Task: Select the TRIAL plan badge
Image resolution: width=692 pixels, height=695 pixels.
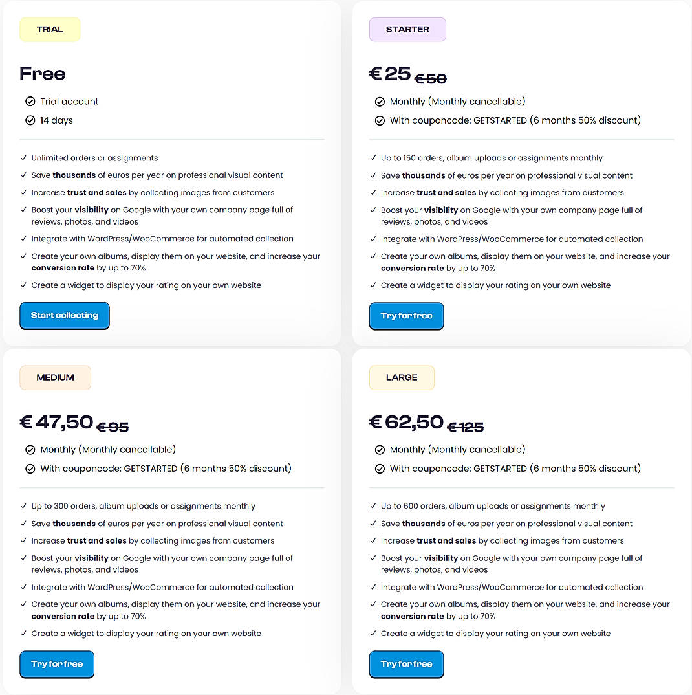Action: pyautogui.click(x=50, y=29)
